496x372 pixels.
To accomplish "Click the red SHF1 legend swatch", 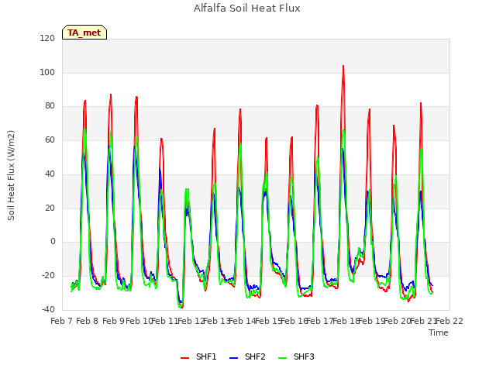I will tap(184, 358).
